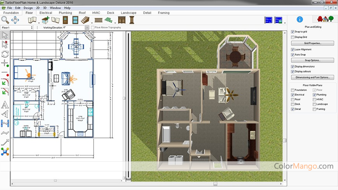The width and height of the screenshot is (338, 190).
Task: Pick the Text letter A tool
Action: [5, 105]
